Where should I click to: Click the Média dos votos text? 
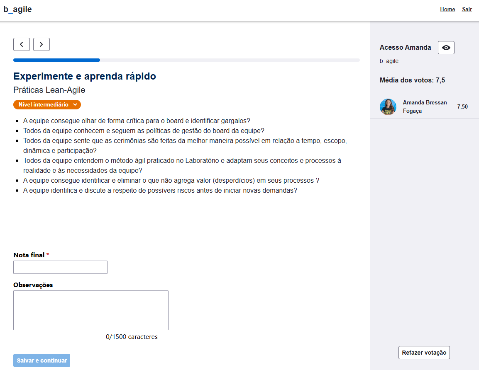[412, 80]
